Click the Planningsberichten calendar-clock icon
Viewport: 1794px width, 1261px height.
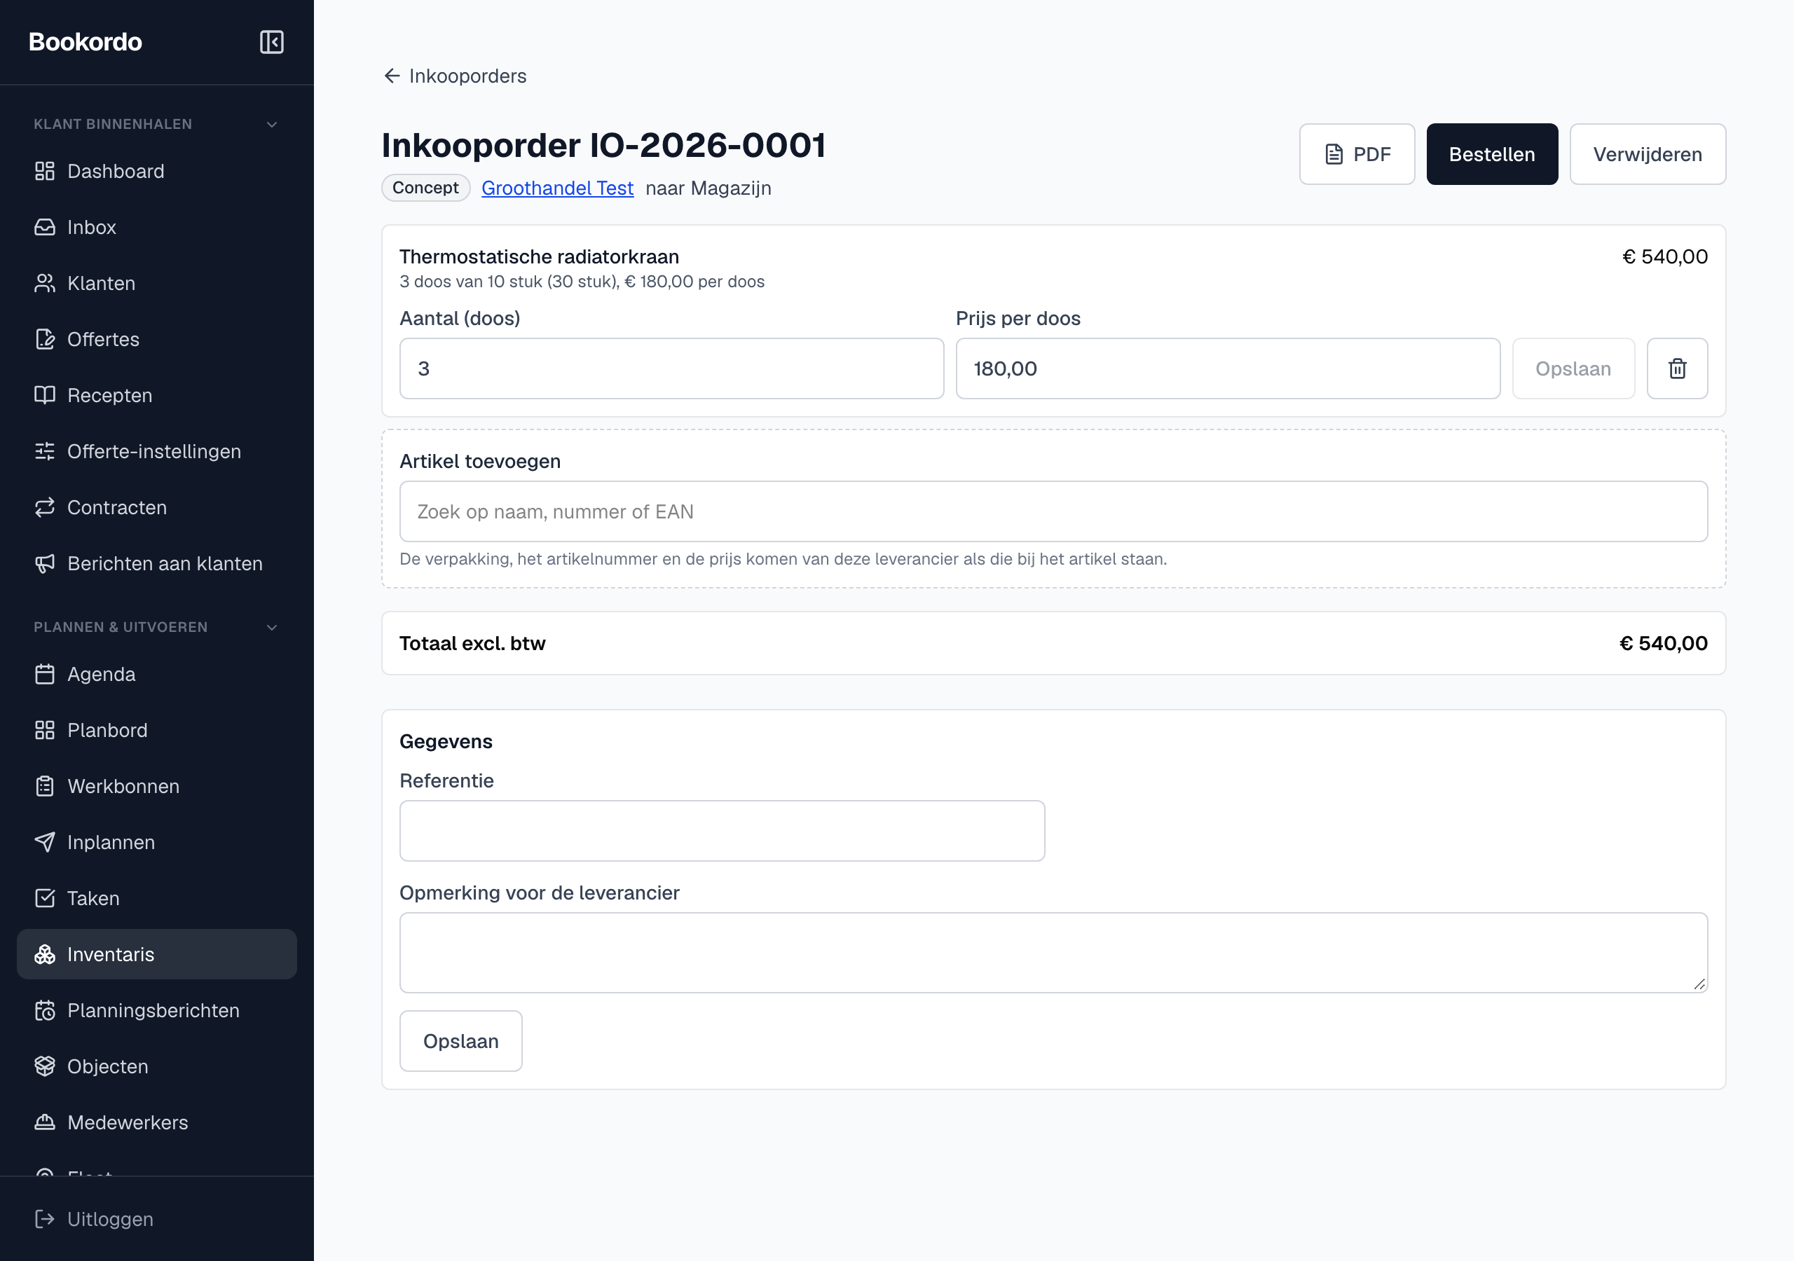(x=45, y=1011)
